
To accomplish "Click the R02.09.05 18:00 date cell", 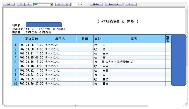I will coord(31,45).
